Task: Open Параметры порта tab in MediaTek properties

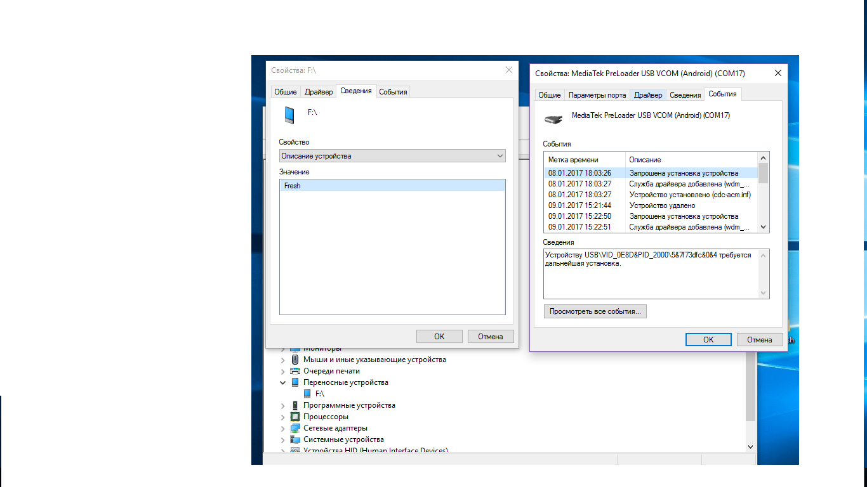Action: 597,95
